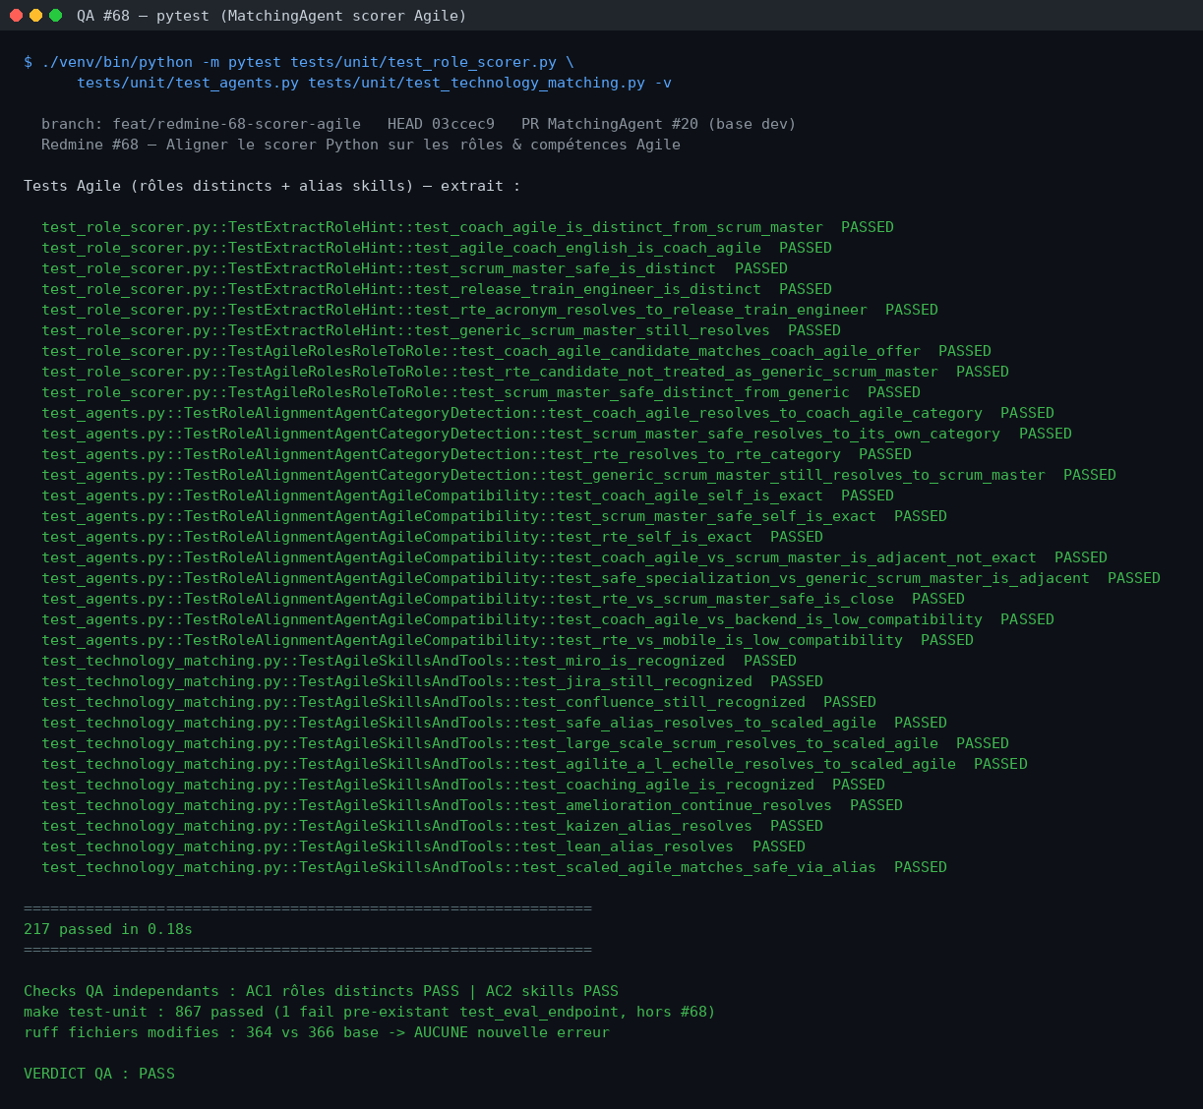This screenshot has width=1203, height=1109.
Task: Select test_rte_resolves_to_rte_category line
Action: point(476,454)
